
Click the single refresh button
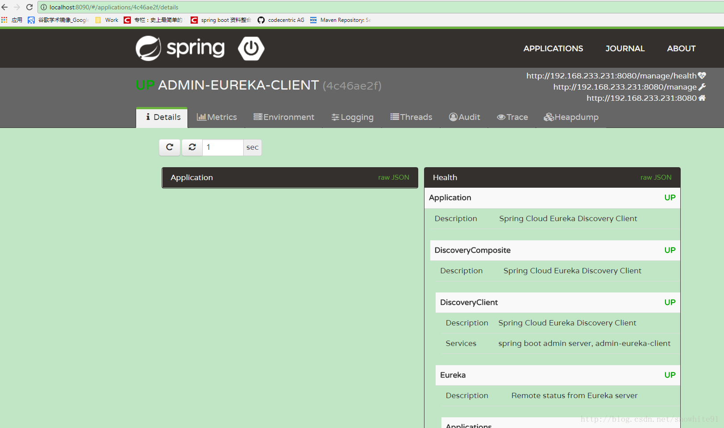pyautogui.click(x=170, y=147)
